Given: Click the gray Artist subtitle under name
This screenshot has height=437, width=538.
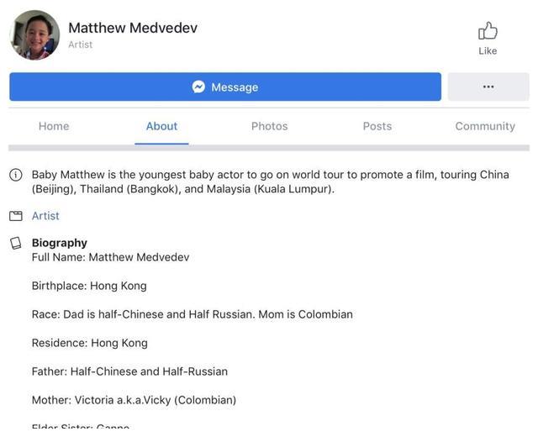Looking at the screenshot, I should tap(81, 45).
